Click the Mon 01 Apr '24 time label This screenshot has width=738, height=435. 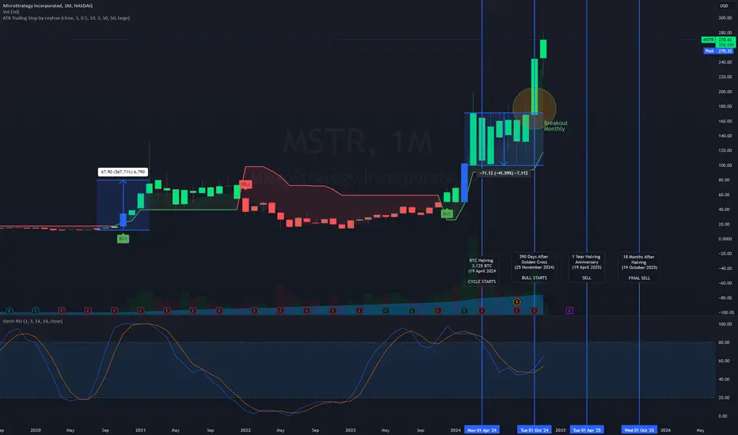pyautogui.click(x=482, y=429)
